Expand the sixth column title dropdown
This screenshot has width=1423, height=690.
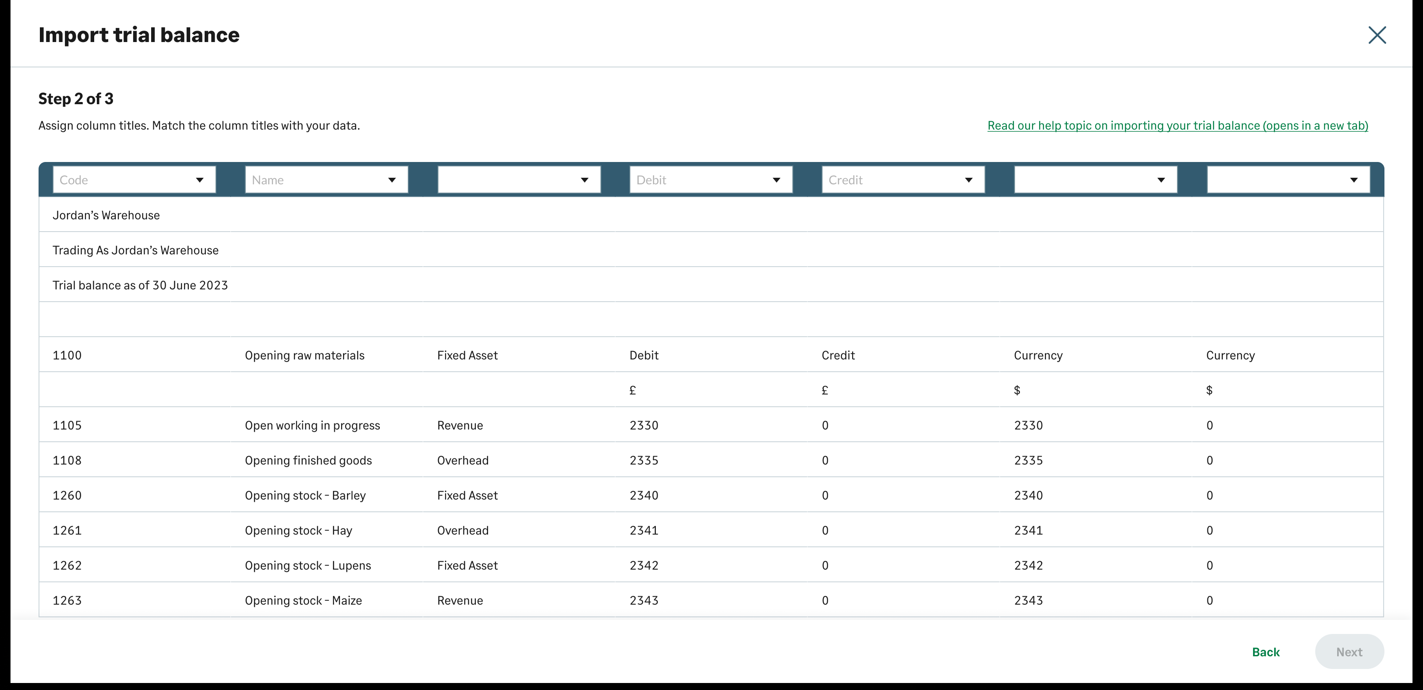pyautogui.click(x=1095, y=180)
